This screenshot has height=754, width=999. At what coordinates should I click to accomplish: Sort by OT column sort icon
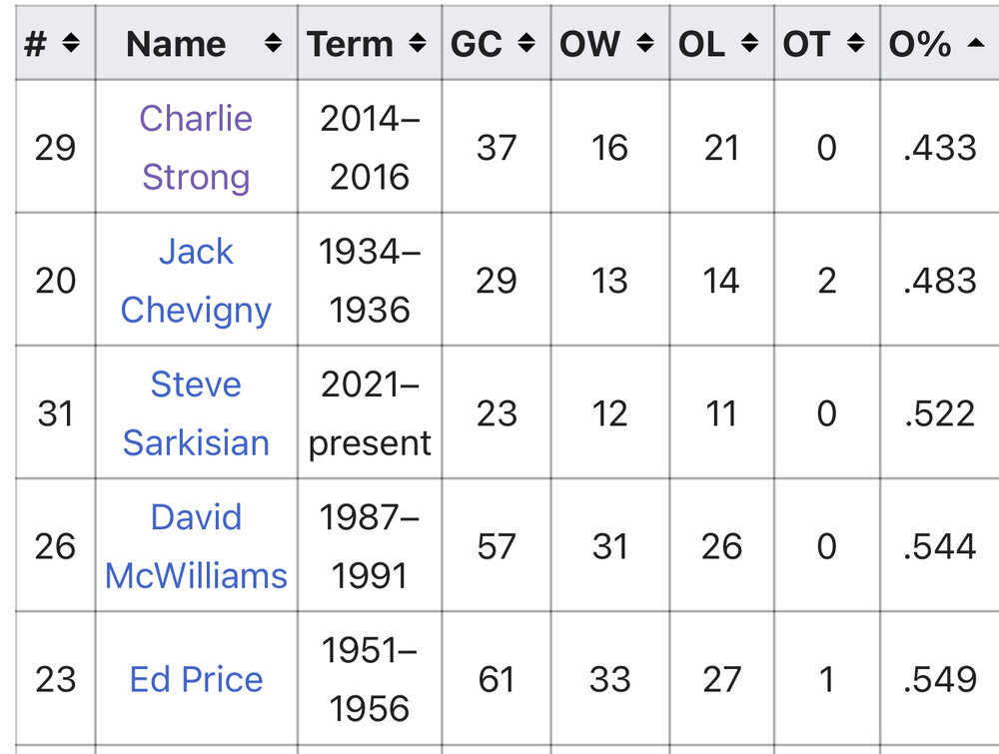[855, 44]
